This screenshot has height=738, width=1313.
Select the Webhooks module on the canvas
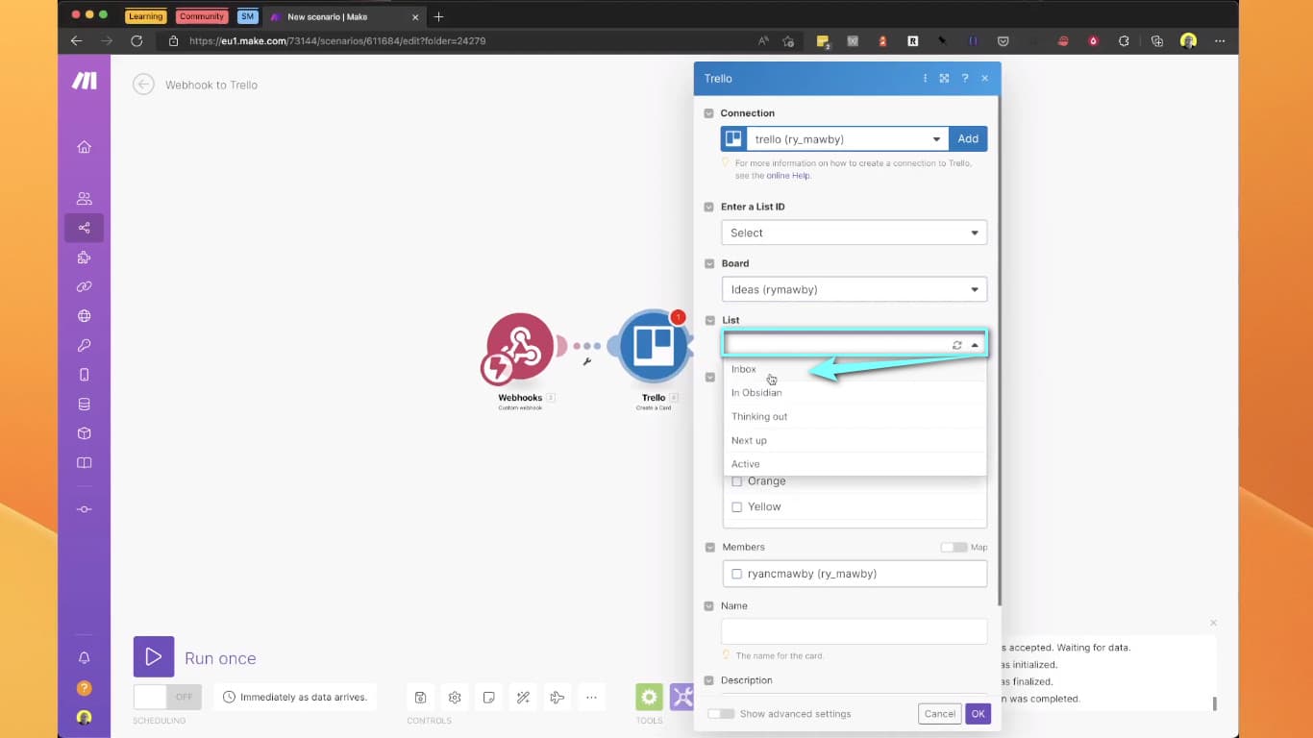tap(520, 347)
